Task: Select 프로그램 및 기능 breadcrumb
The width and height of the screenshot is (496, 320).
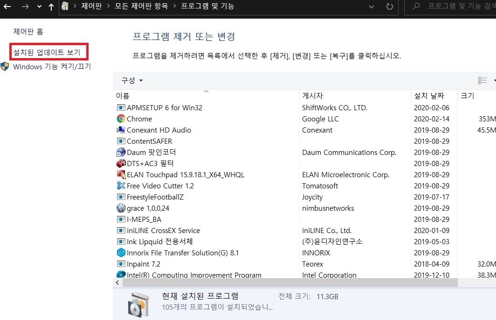Action: (207, 6)
